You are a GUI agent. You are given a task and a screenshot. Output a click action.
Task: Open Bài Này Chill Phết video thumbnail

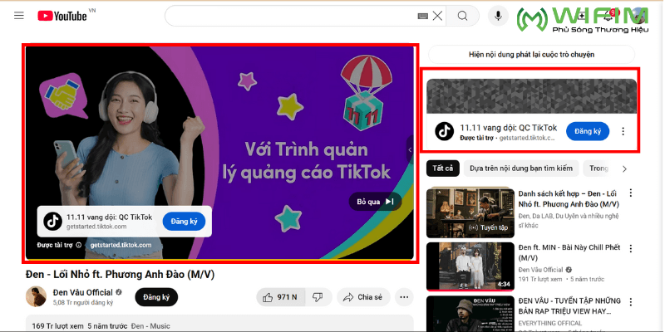[470, 266]
